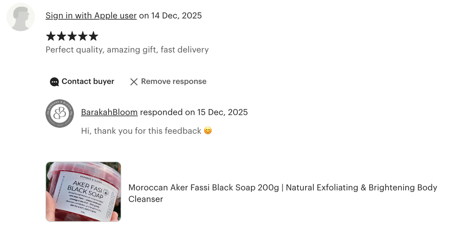
Task: Visit the BarakahBloom shop name link
Action: click(x=109, y=112)
